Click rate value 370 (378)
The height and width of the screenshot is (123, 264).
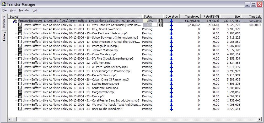click(x=213, y=25)
